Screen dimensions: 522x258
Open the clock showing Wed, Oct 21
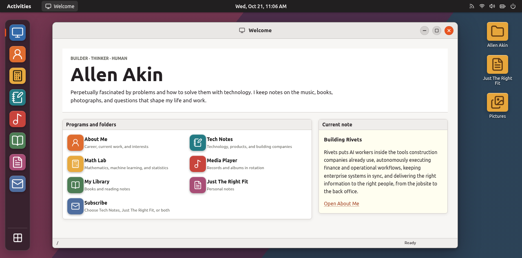pos(261,6)
